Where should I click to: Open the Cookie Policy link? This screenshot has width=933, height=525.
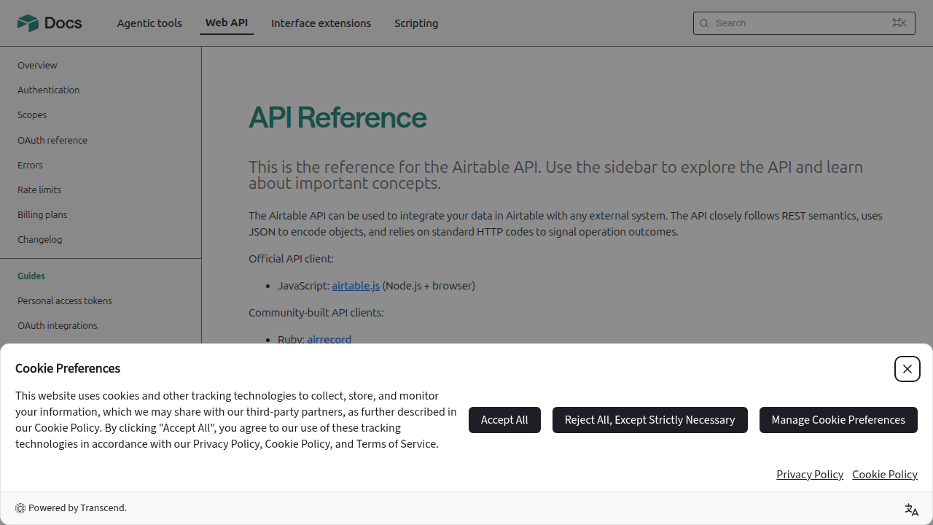click(x=885, y=475)
